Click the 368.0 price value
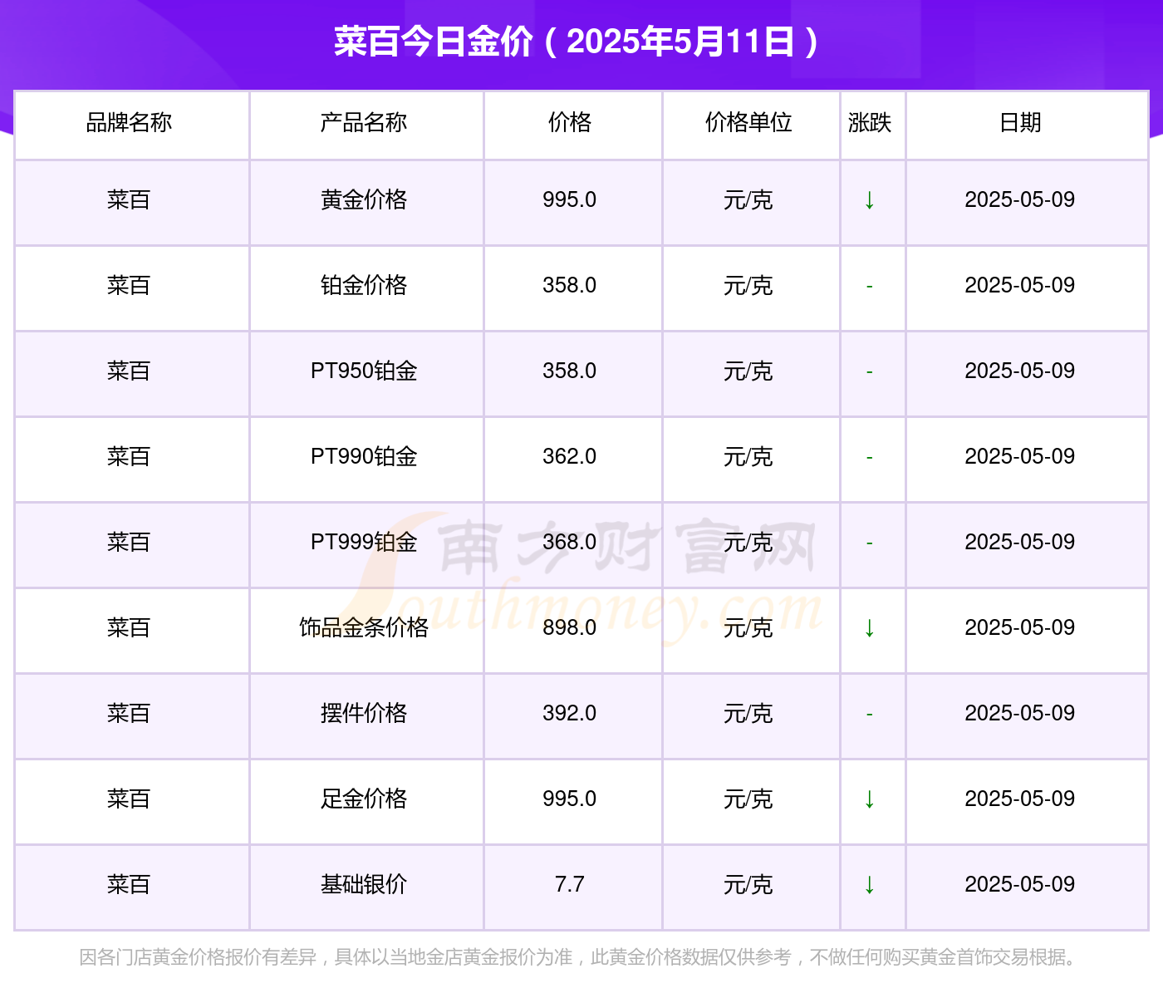 570,543
